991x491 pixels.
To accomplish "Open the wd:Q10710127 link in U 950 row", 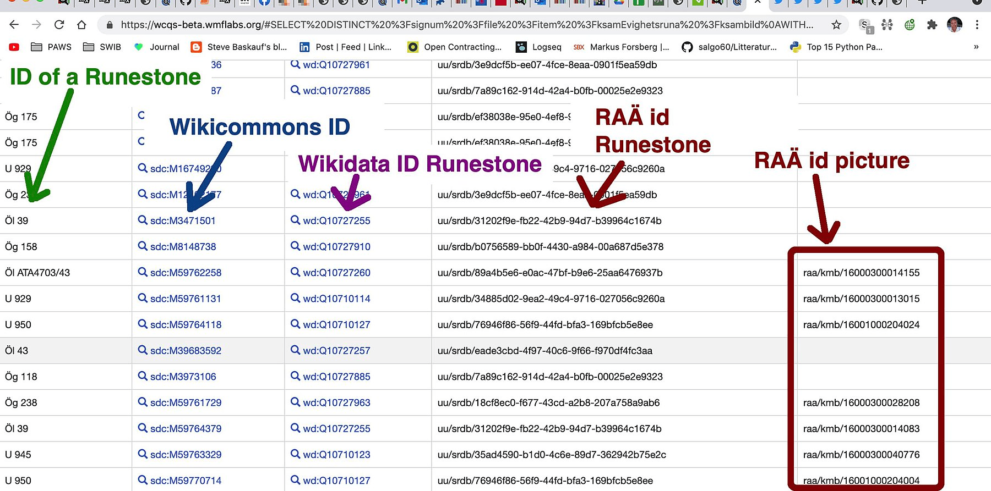I will tap(336, 324).
